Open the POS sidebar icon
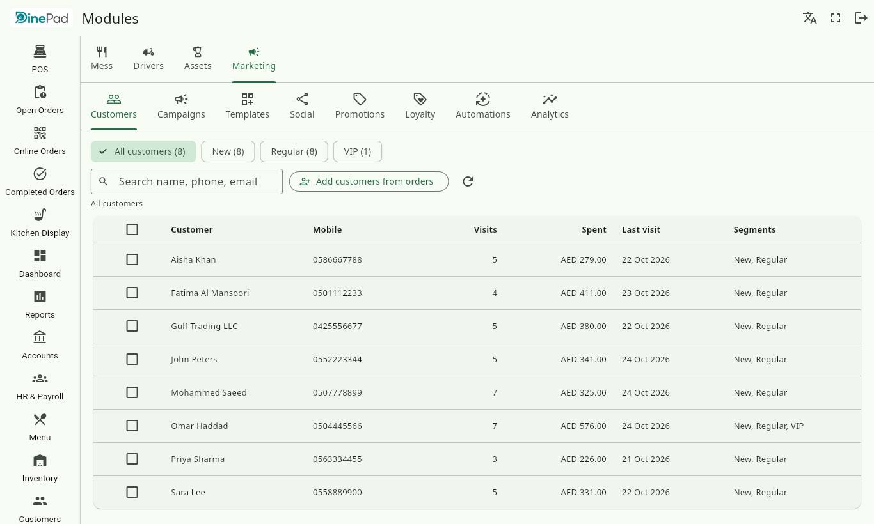 point(40,51)
